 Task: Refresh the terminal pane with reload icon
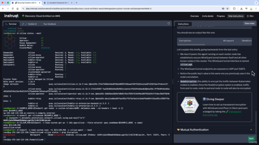(169, 23)
